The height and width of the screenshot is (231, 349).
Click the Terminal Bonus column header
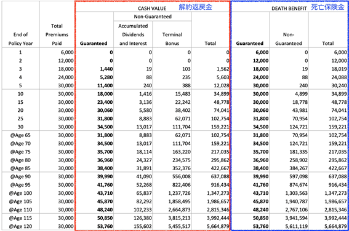[x=172, y=39]
